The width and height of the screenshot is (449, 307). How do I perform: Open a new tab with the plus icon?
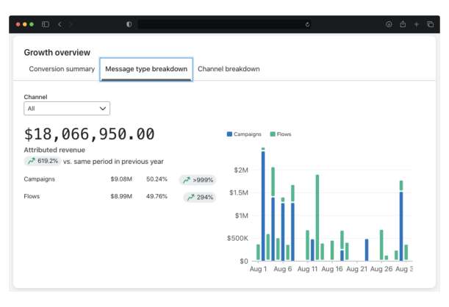click(x=417, y=24)
